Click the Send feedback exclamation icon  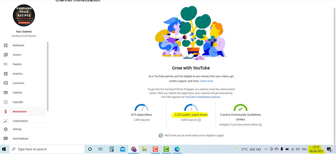click(x=6, y=139)
